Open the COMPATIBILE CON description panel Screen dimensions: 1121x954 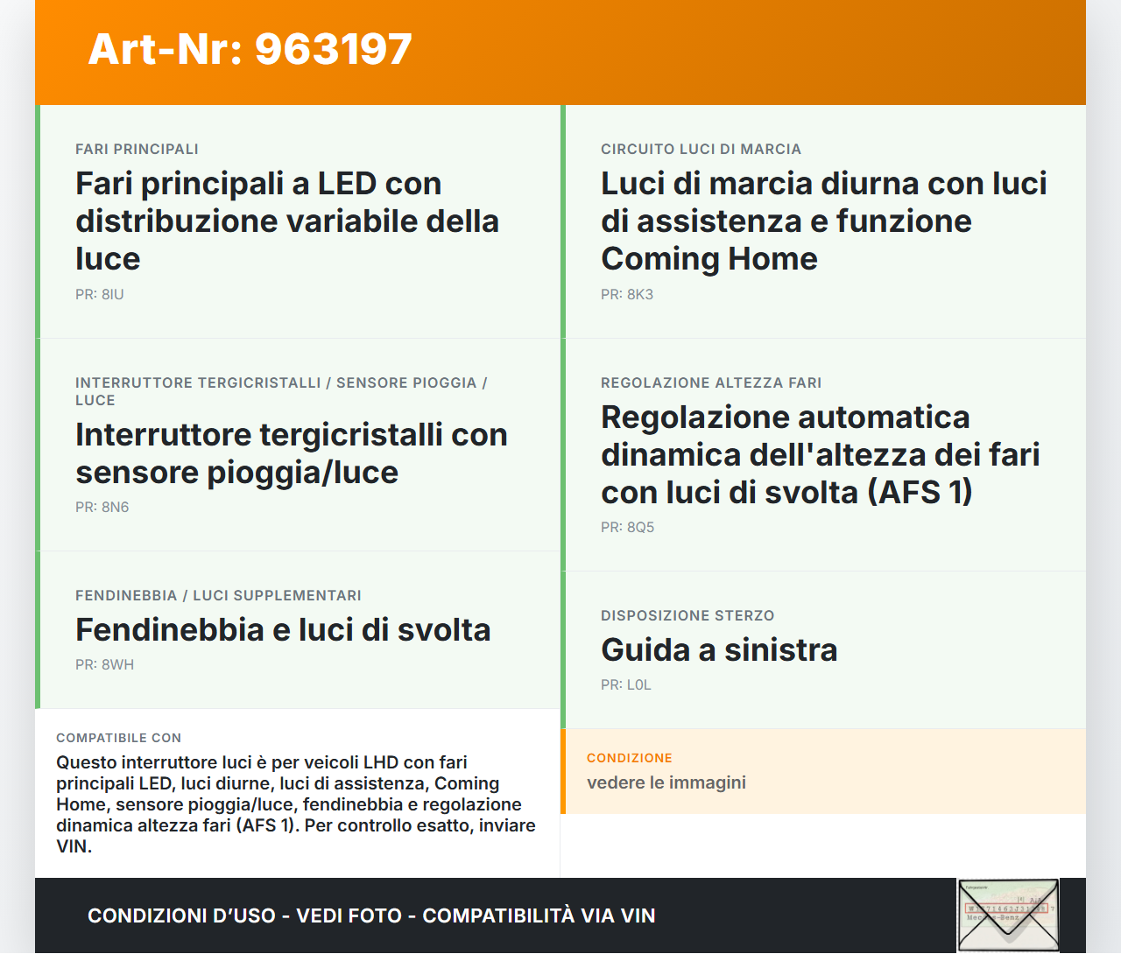(x=296, y=792)
